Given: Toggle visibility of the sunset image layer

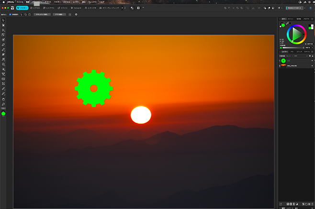Looking at the screenshot, I should 311,66.
